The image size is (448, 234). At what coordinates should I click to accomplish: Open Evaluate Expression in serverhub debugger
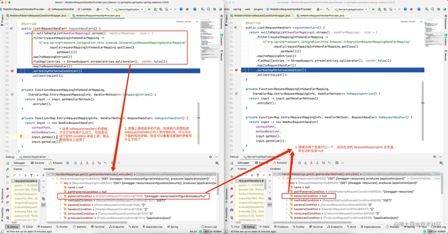pyautogui.click(x=337, y=163)
